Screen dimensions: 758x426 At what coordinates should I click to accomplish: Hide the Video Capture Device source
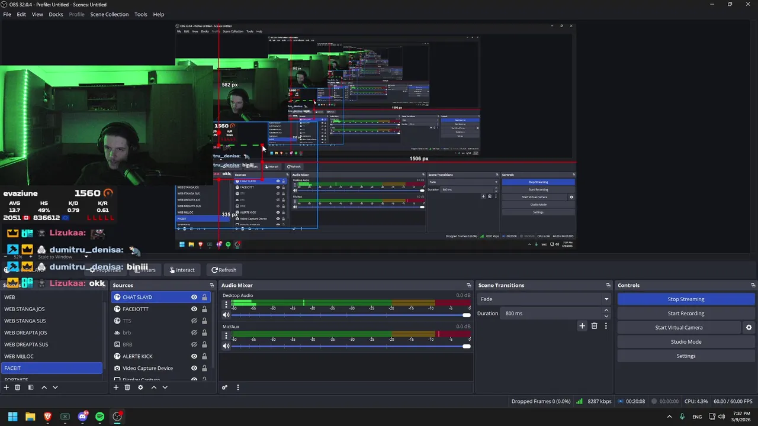(194, 368)
